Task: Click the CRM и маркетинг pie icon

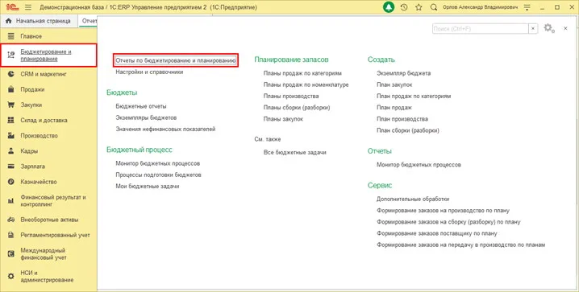Action: click(11, 74)
